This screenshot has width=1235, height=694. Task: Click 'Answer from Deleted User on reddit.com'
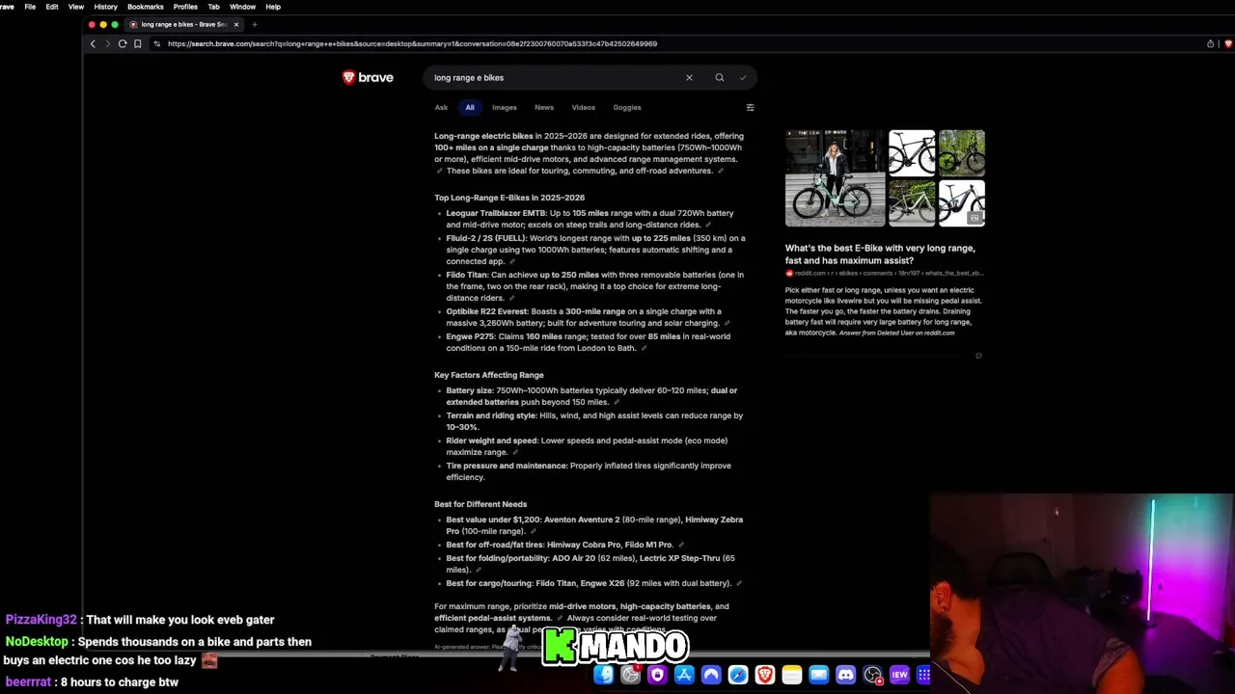896,334
